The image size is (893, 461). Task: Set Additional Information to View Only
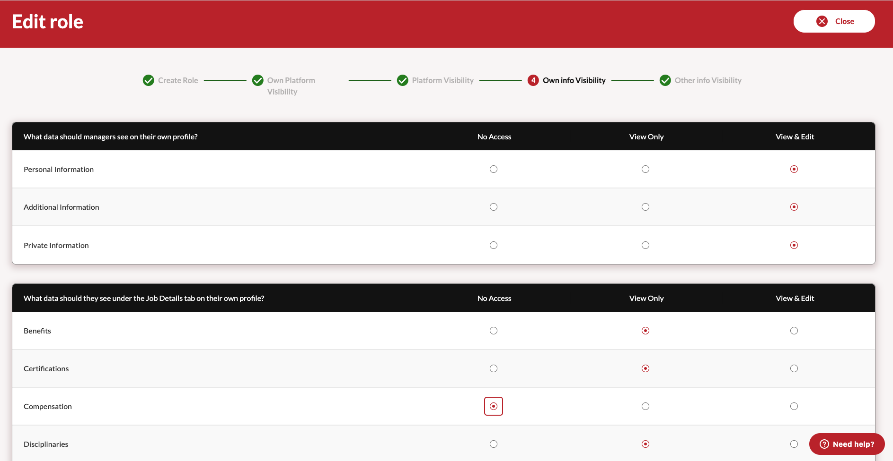point(645,207)
